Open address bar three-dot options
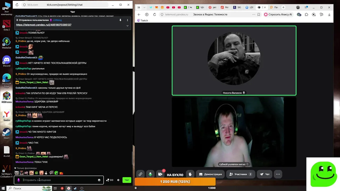Viewport: 340px width, 191px height. [253, 14]
